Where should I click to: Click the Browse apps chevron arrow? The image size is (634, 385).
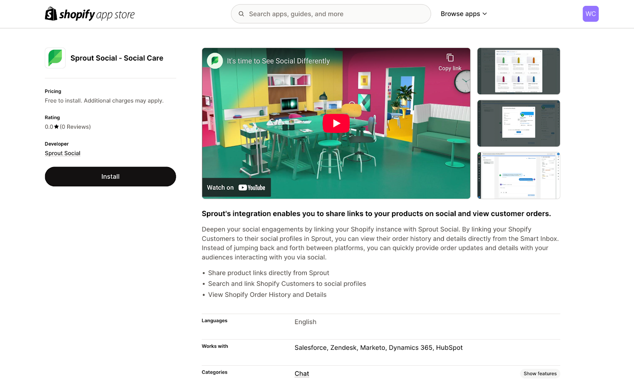(x=485, y=14)
